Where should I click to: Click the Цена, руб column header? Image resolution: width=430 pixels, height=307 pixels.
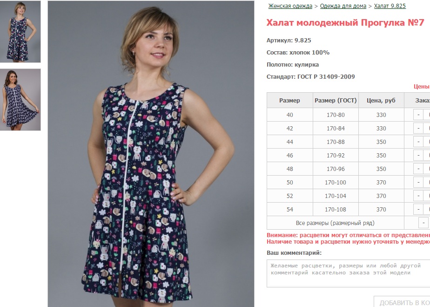click(x=381, y=101)
